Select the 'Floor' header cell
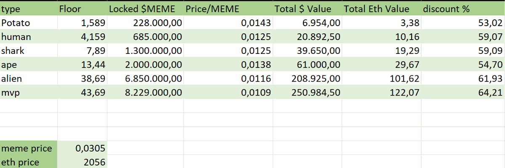This screenshot has width=505, height=168. (82, 9)
